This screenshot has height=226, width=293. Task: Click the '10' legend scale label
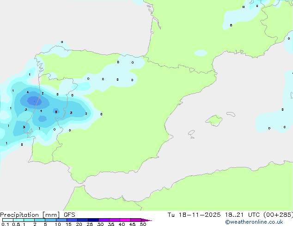click(x=58, y=224)
